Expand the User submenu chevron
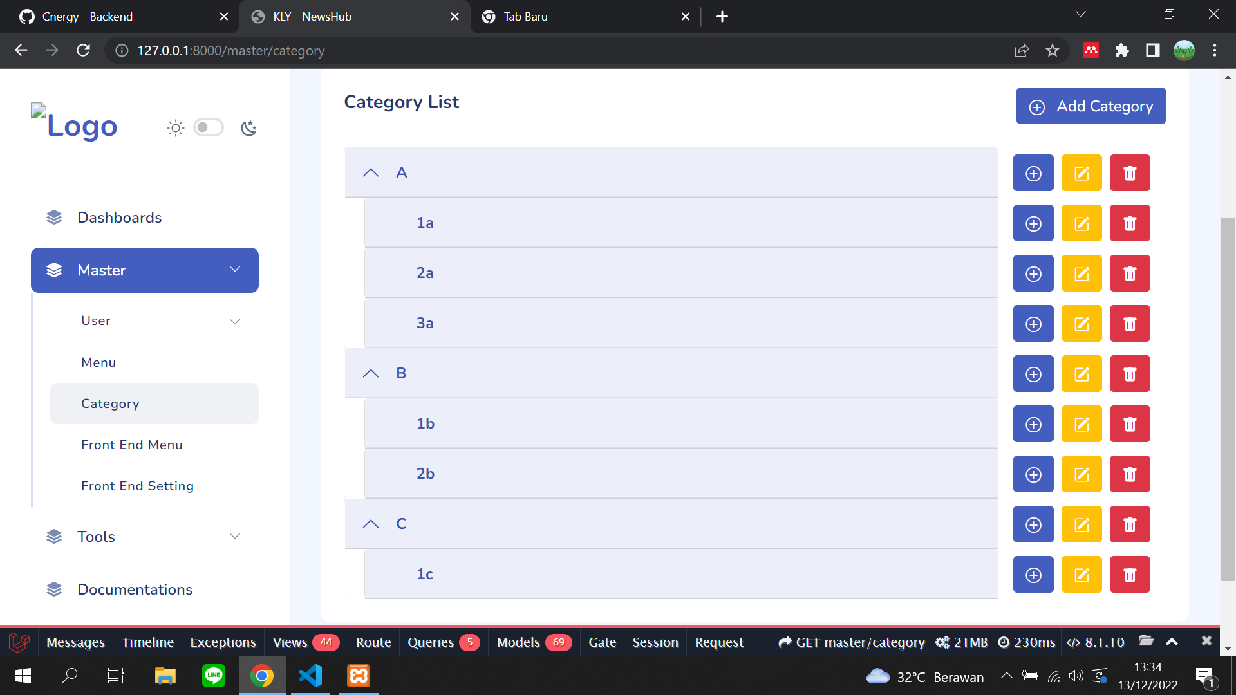This screenshot has width=1236, height=695. tap(235, 321)
